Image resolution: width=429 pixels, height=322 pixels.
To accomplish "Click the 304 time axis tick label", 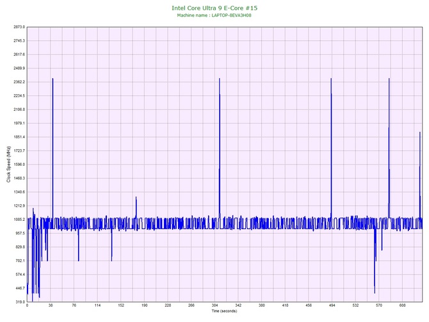I will click(214, 305).
